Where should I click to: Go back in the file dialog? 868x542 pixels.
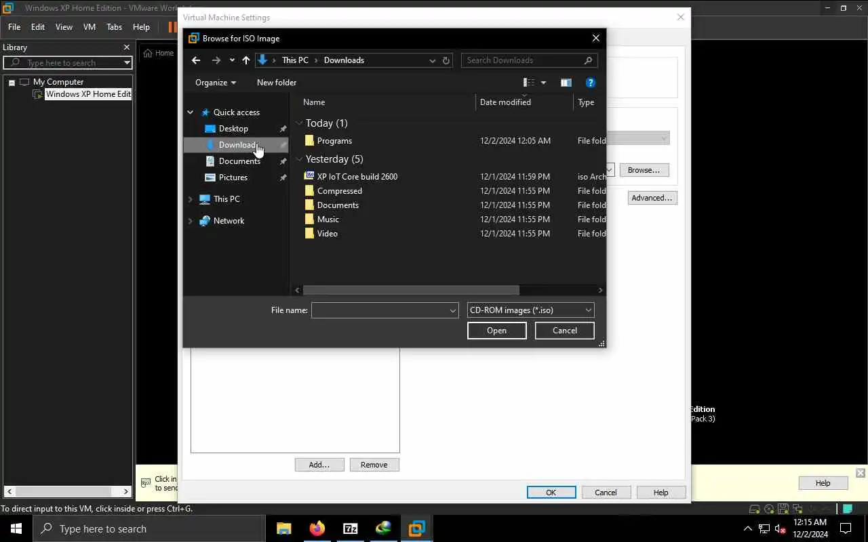pos(196,60)
